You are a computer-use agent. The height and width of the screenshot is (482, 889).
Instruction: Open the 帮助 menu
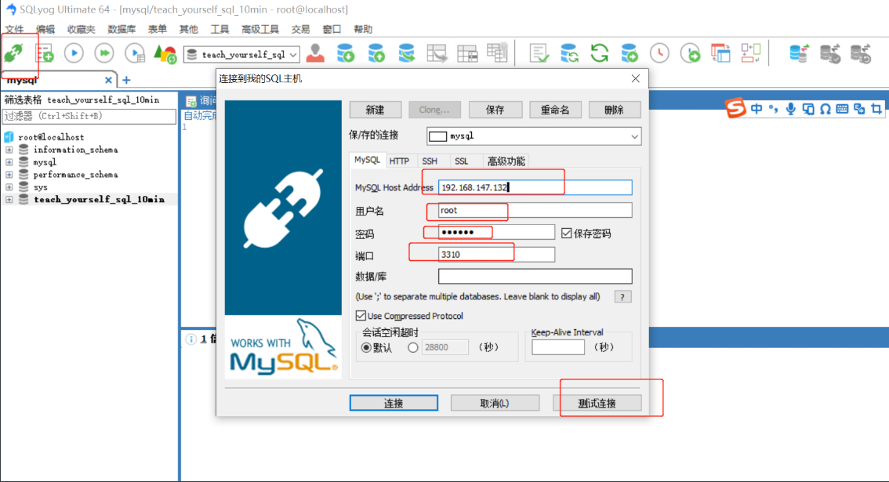[x=363, y=29]
